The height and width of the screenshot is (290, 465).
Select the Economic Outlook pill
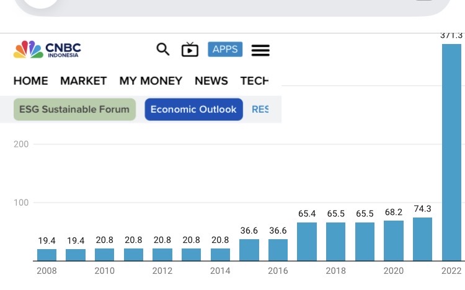click(193, 110)
